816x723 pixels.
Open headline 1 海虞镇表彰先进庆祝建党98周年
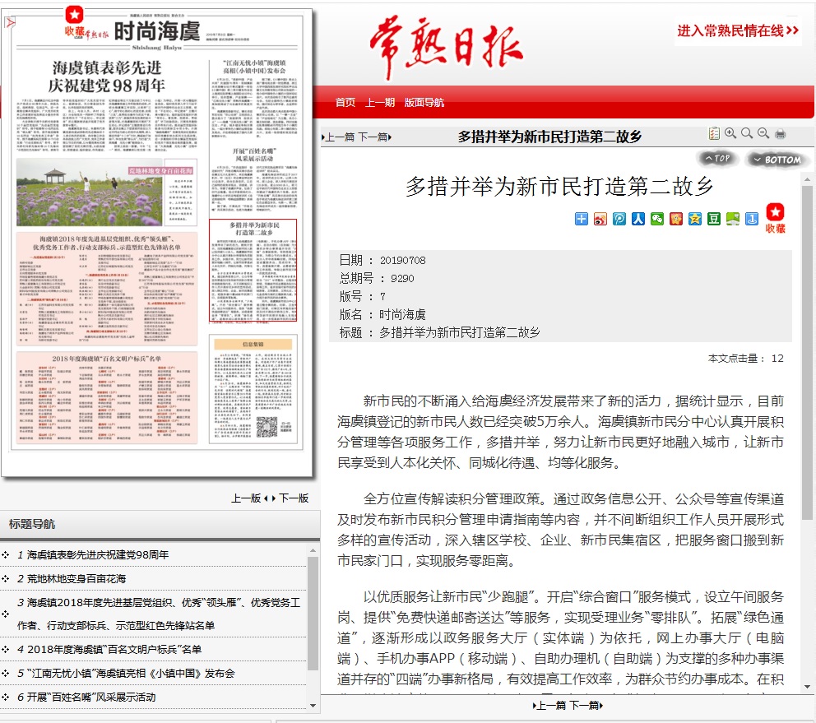point(97,555)
